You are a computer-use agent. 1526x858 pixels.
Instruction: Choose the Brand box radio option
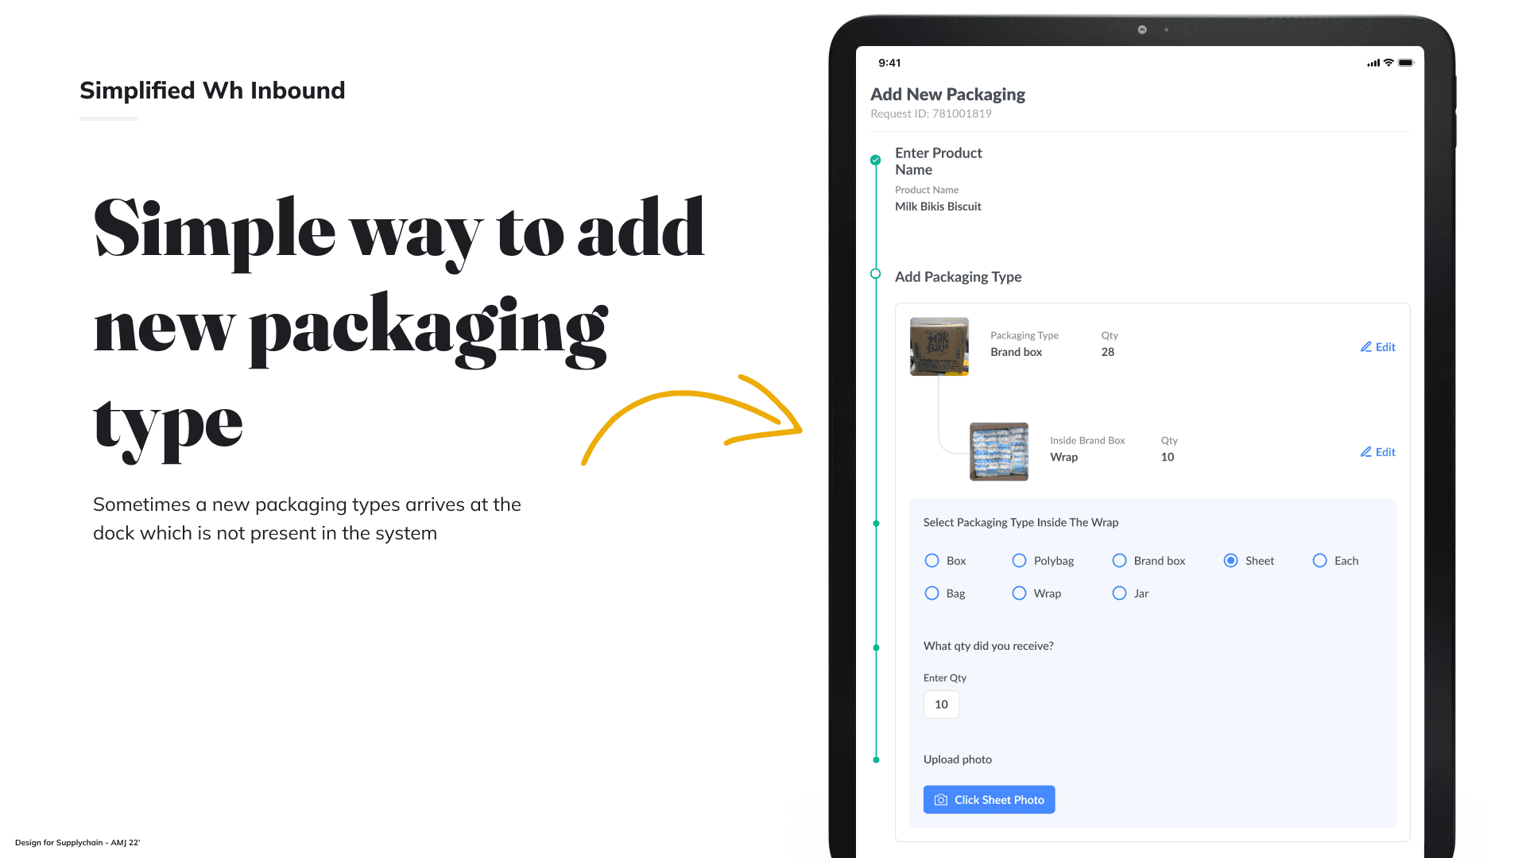(1119, 561)
